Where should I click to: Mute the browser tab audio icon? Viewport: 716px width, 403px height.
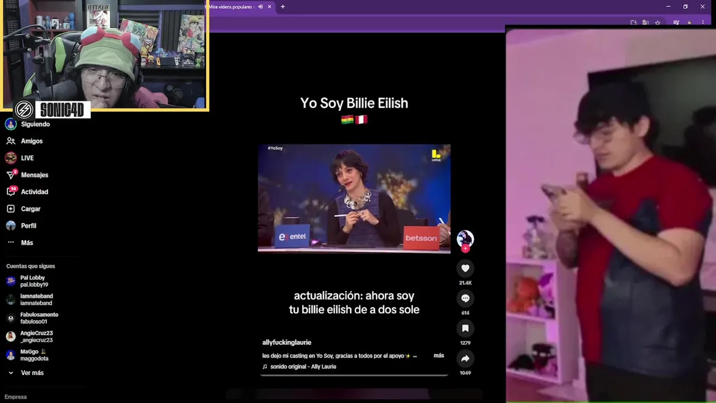pos(260,7)
